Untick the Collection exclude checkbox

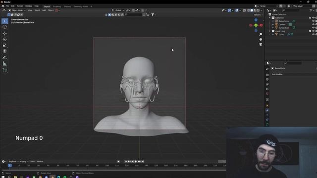click(310, 18)
